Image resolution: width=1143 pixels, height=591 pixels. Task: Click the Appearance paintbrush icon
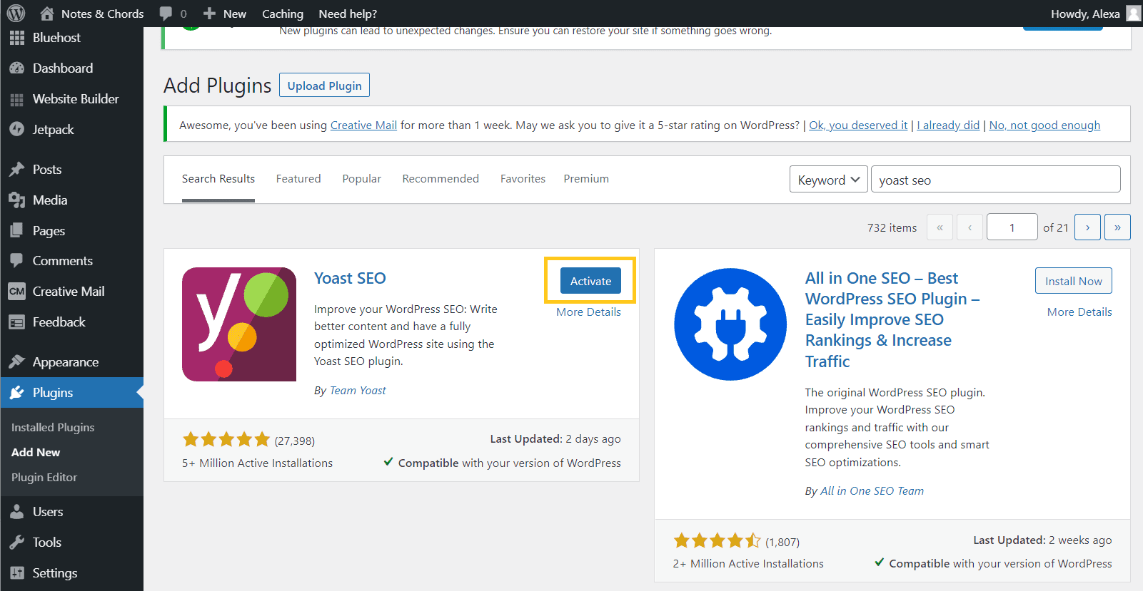17,362
